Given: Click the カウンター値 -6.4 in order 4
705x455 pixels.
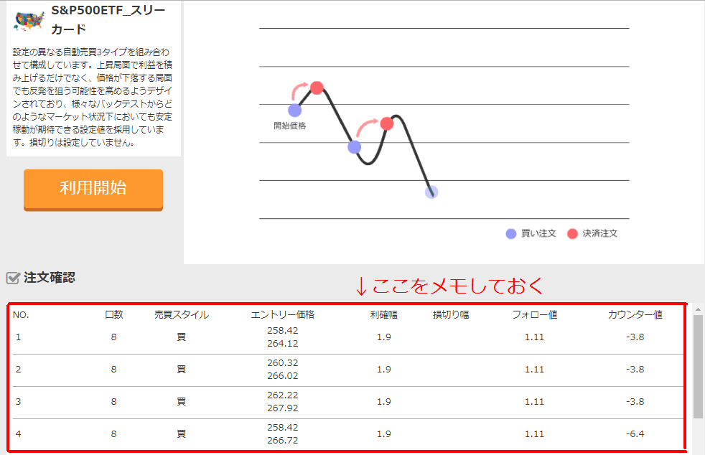Looking at the screenshot, I should [635, 434].
